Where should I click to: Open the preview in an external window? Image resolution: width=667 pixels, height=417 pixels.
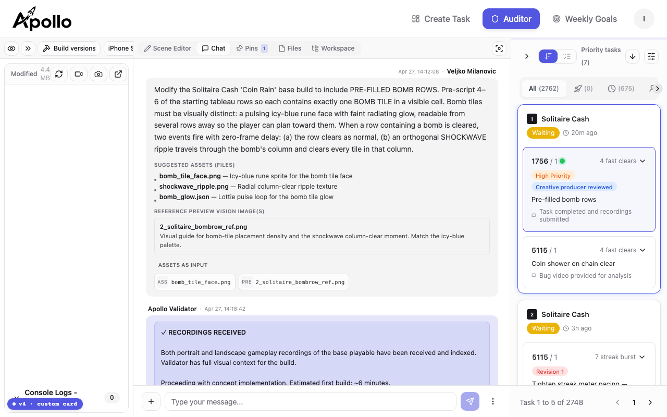click(118, 74)
